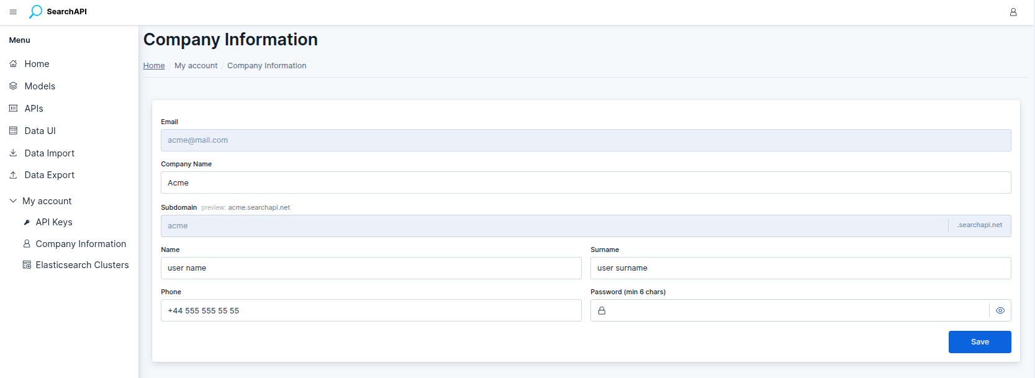The image size is (1035, 378).
Task: Follow the Home breadcrumb link
Action: (x=154, y=66)
